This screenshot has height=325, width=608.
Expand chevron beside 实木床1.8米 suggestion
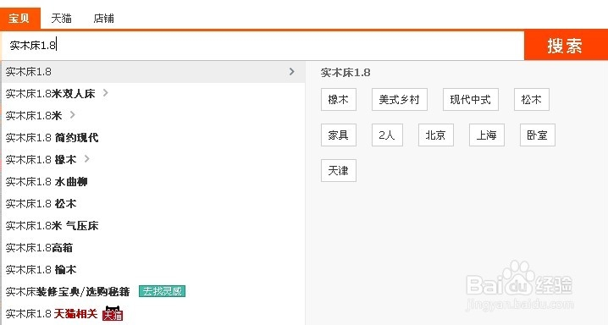73,115
